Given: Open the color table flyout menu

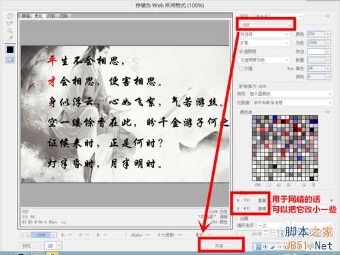Looking at the screenshot, I should click(x=327, y=112).
